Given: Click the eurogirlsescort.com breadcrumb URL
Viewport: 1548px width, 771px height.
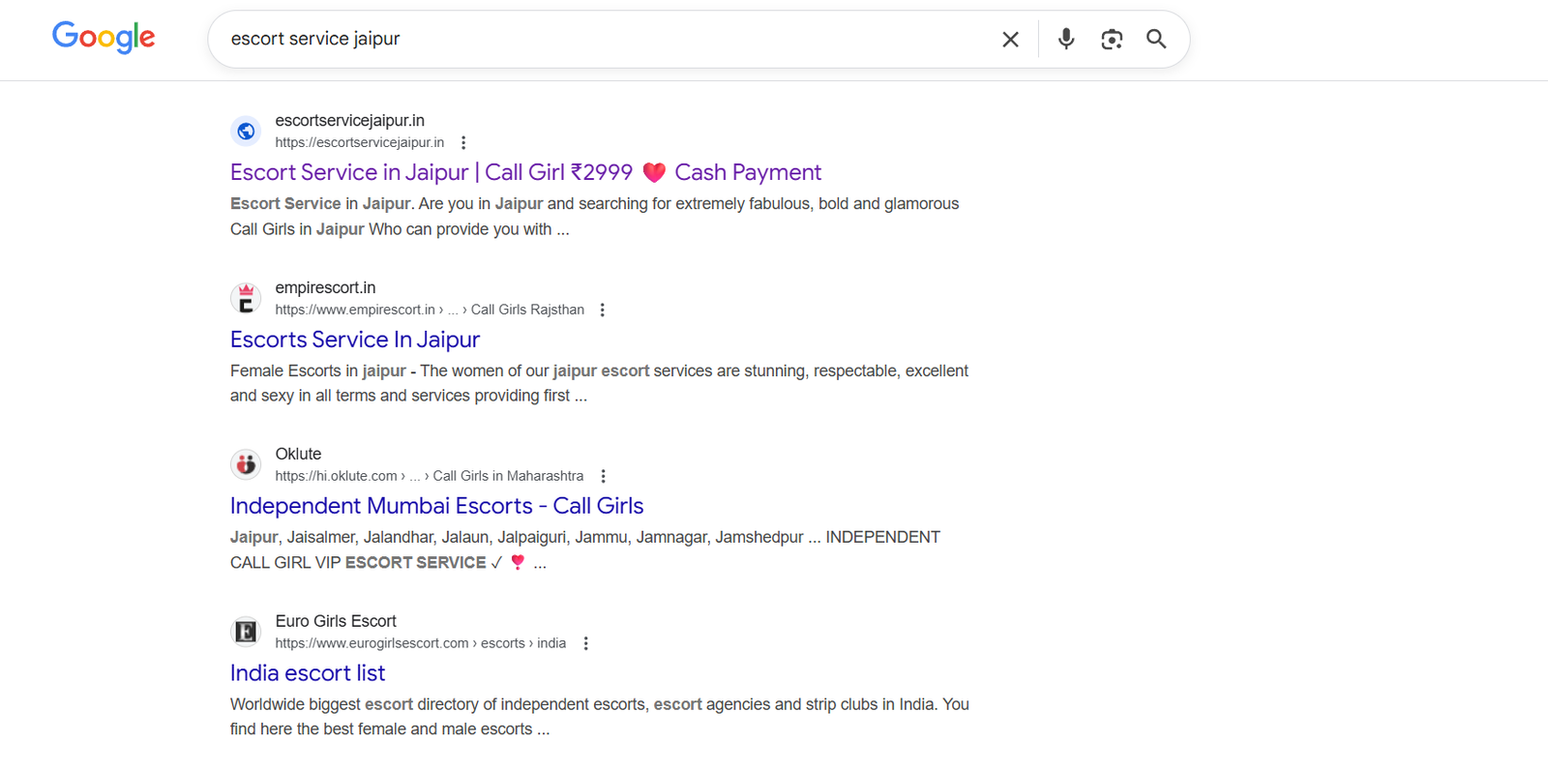Looking at the screenshot, I should 421,644.
